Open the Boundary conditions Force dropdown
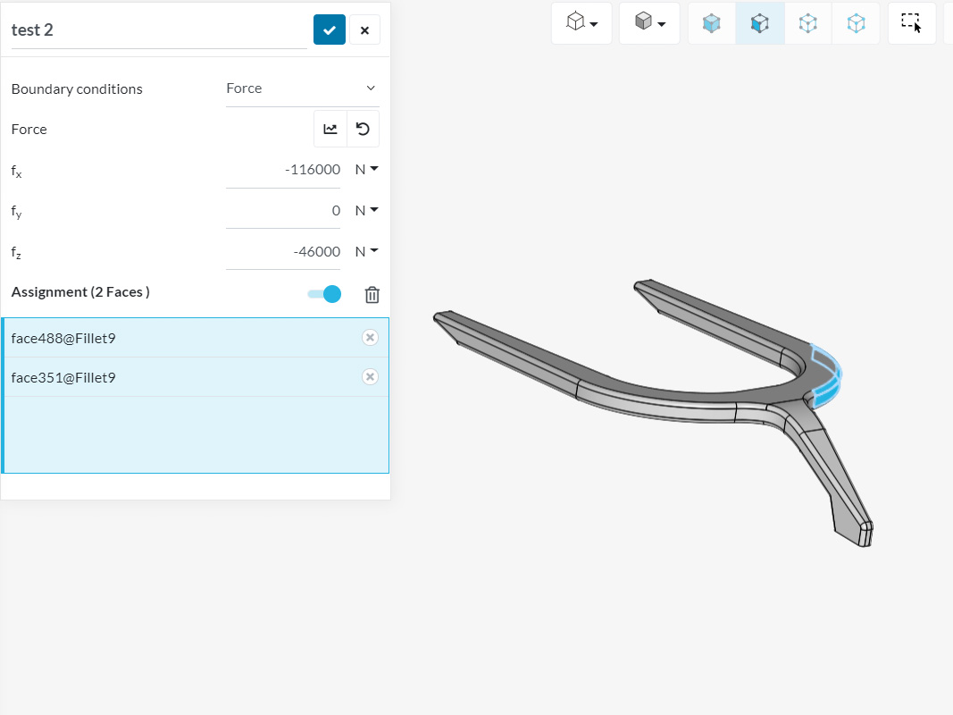The image size is (953, 715). (x=302, y=88)
